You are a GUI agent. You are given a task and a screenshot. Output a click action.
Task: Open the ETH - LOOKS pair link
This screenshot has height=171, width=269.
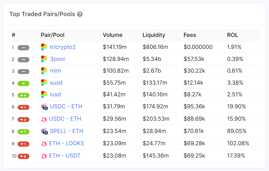coord(66,143)
